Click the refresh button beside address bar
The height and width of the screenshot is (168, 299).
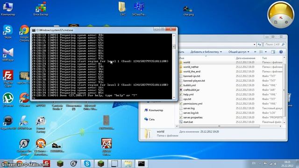259,44
